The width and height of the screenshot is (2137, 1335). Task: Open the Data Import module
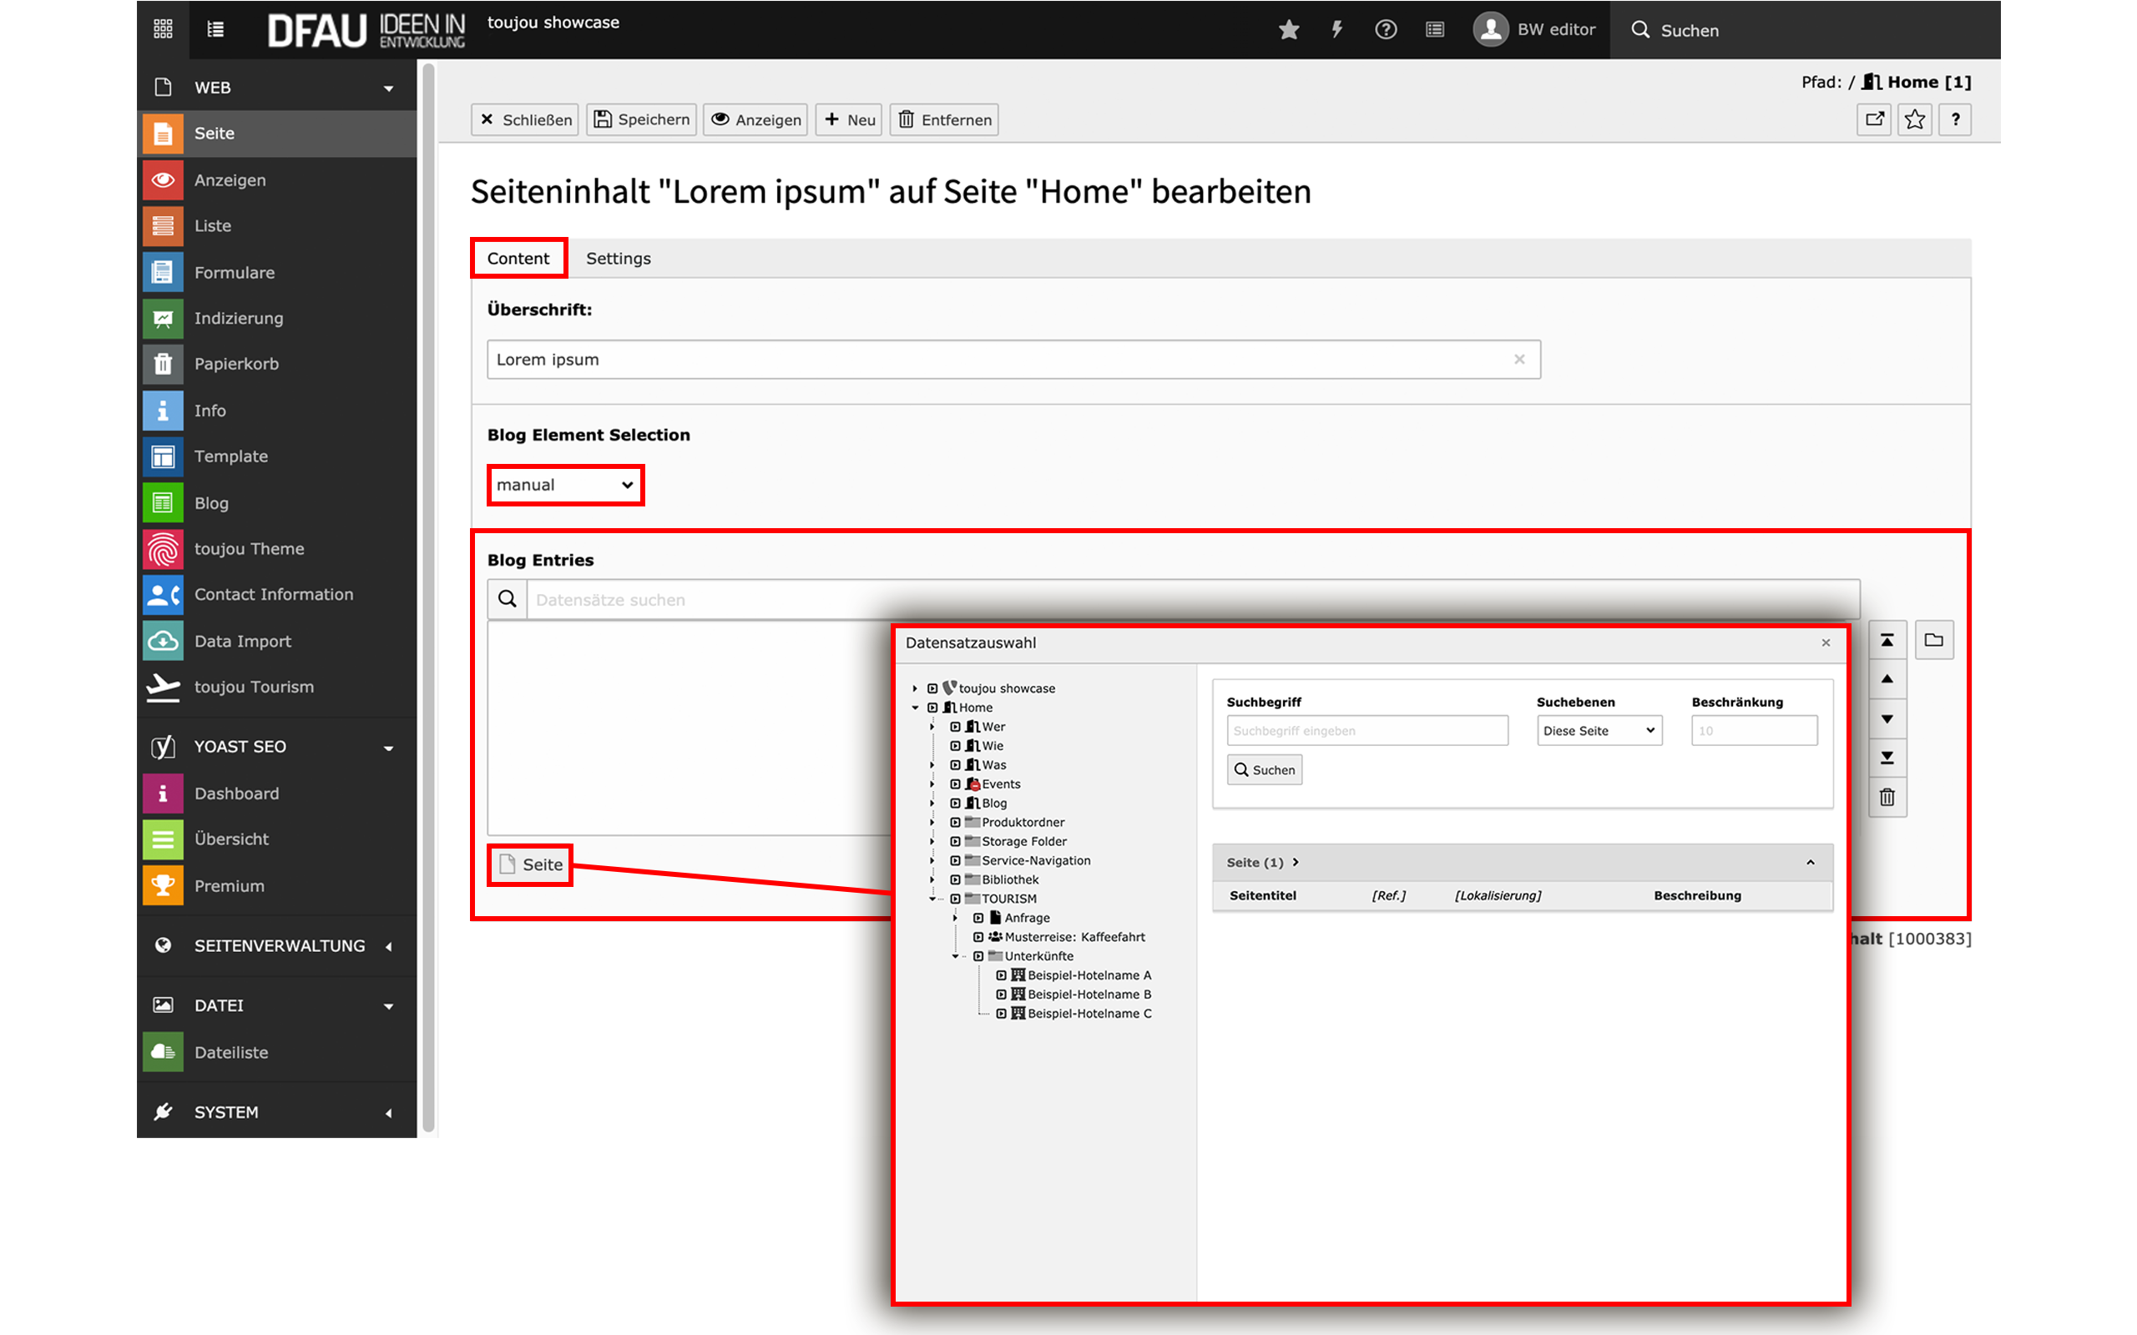(x=277, y=641)
